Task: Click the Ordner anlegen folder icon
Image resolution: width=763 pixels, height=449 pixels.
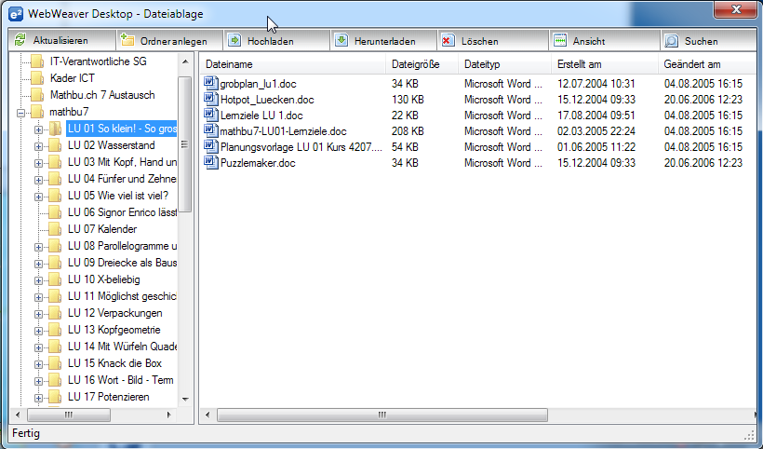Action: pos(127,41)
